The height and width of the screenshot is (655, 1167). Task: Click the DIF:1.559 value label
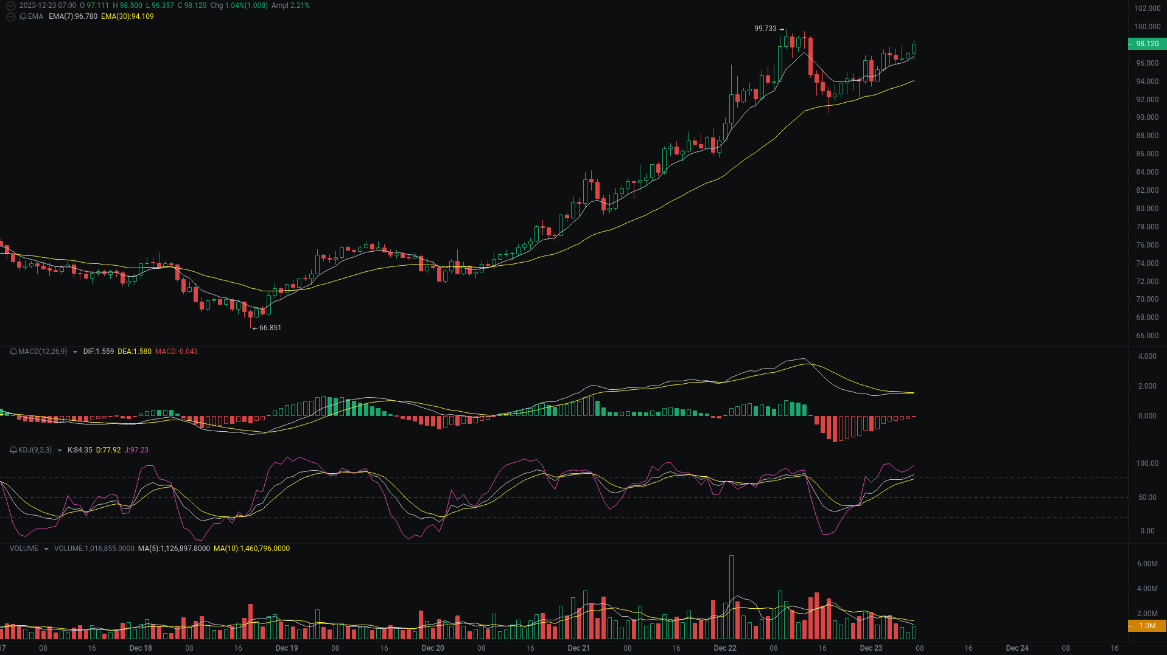pos(98,352)
